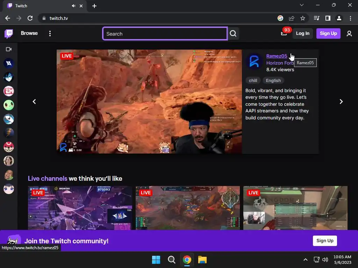Screen dimensions: 358x268
Task: Open the first sidebar channel with dark blue avatar
Action: (x=9, y=63)
